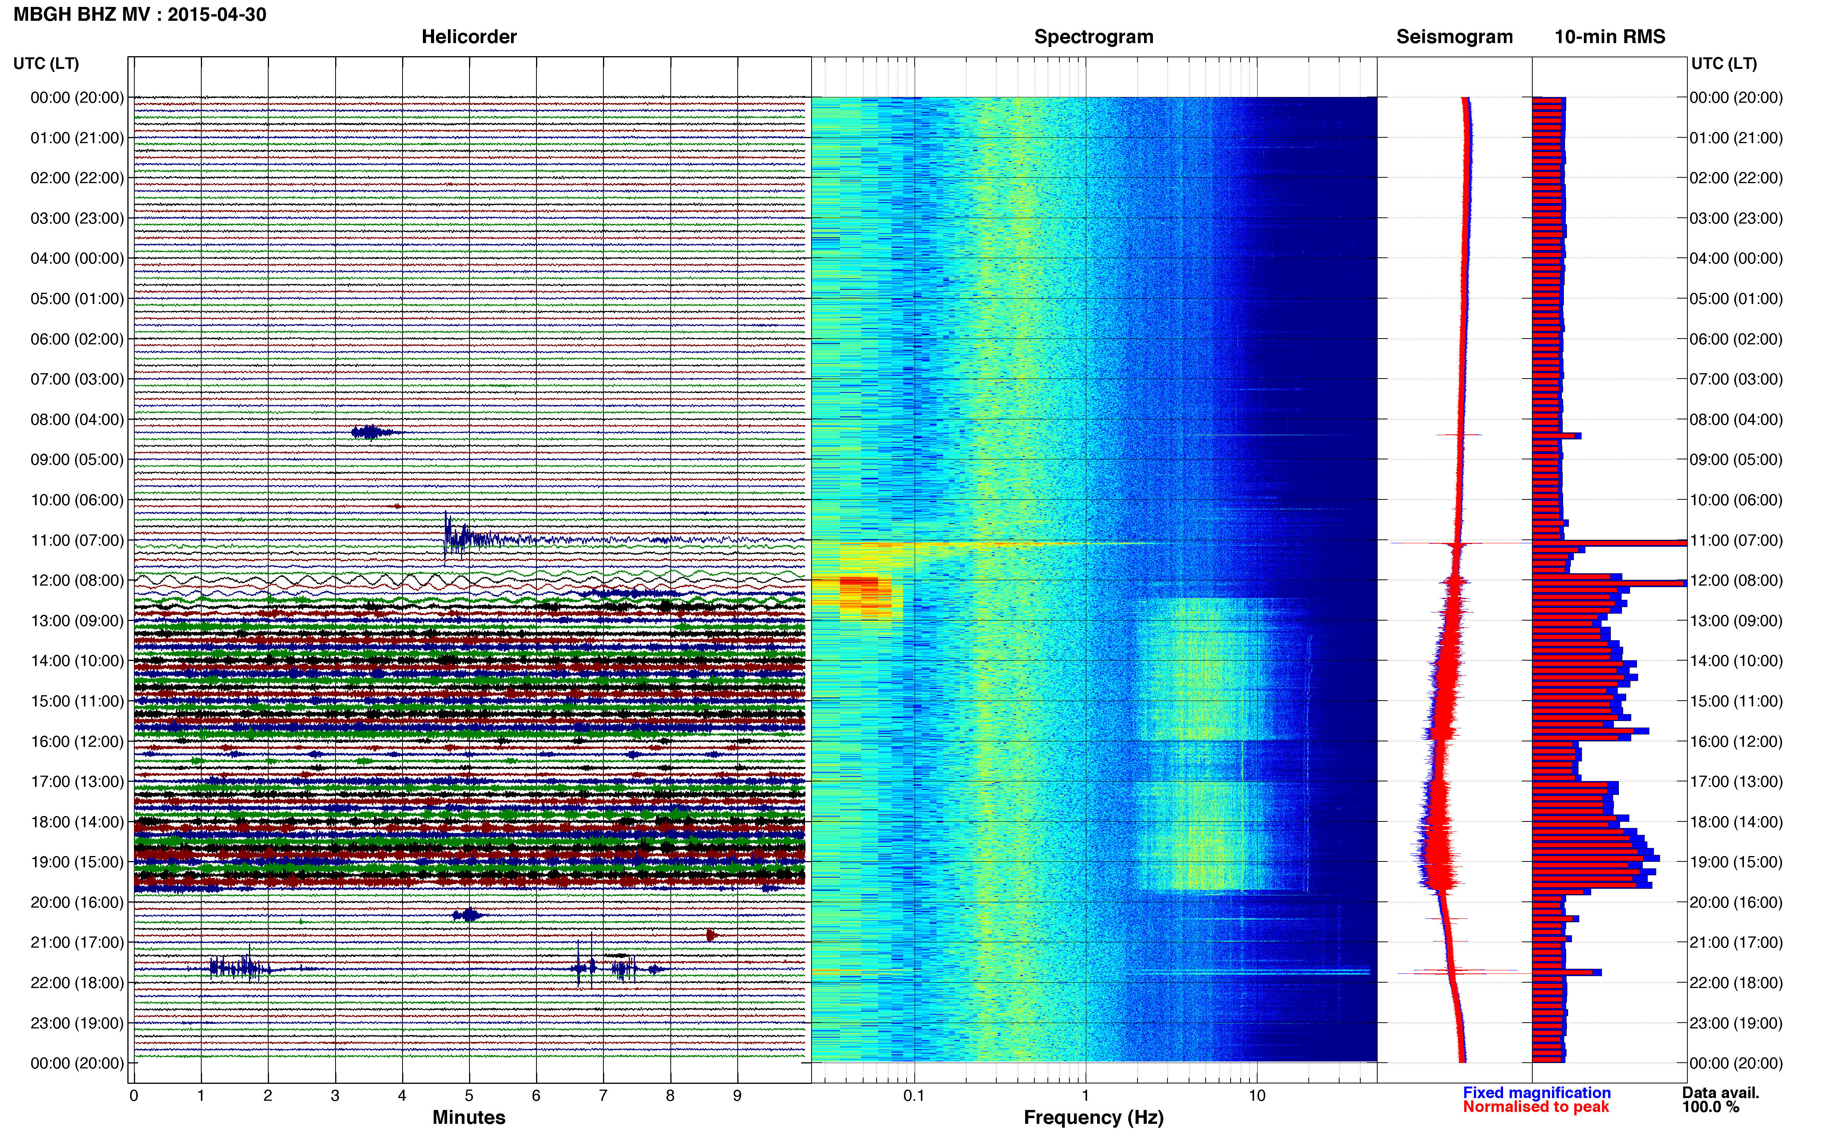Click the Helicorder panel heading
The width and height of the screenshot is (1824, 1140).
[x=468, y=37]
